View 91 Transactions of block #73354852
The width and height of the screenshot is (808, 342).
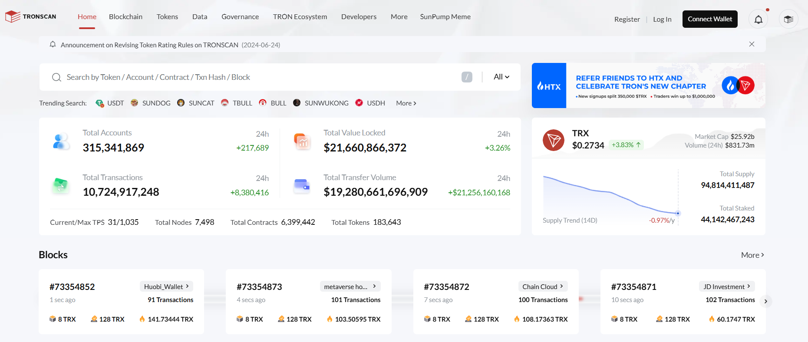[170, 300]
